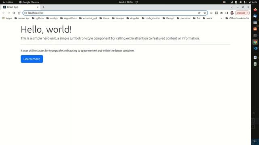The image size is (259, 145).
Task: Share this page via address bar icon
Action: coord(200,13)
